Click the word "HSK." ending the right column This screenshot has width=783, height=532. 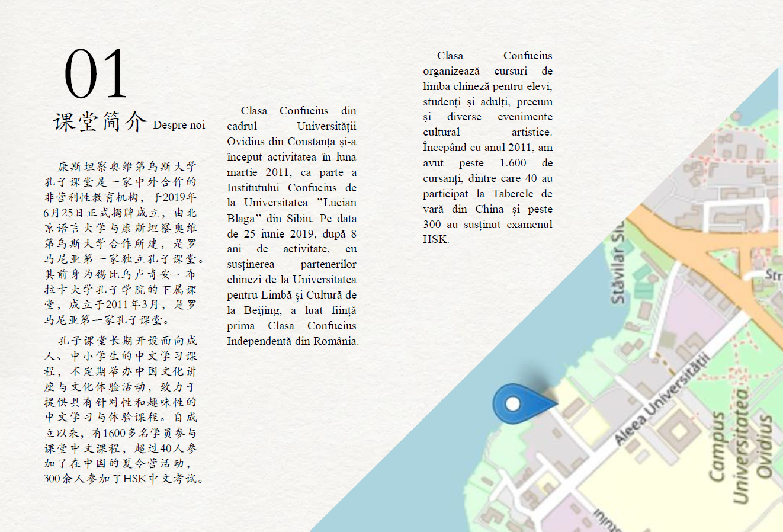(x=436, y=239)
